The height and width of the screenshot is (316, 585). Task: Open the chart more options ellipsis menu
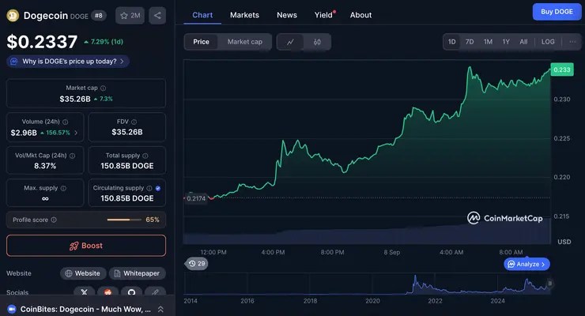point(572,42)
